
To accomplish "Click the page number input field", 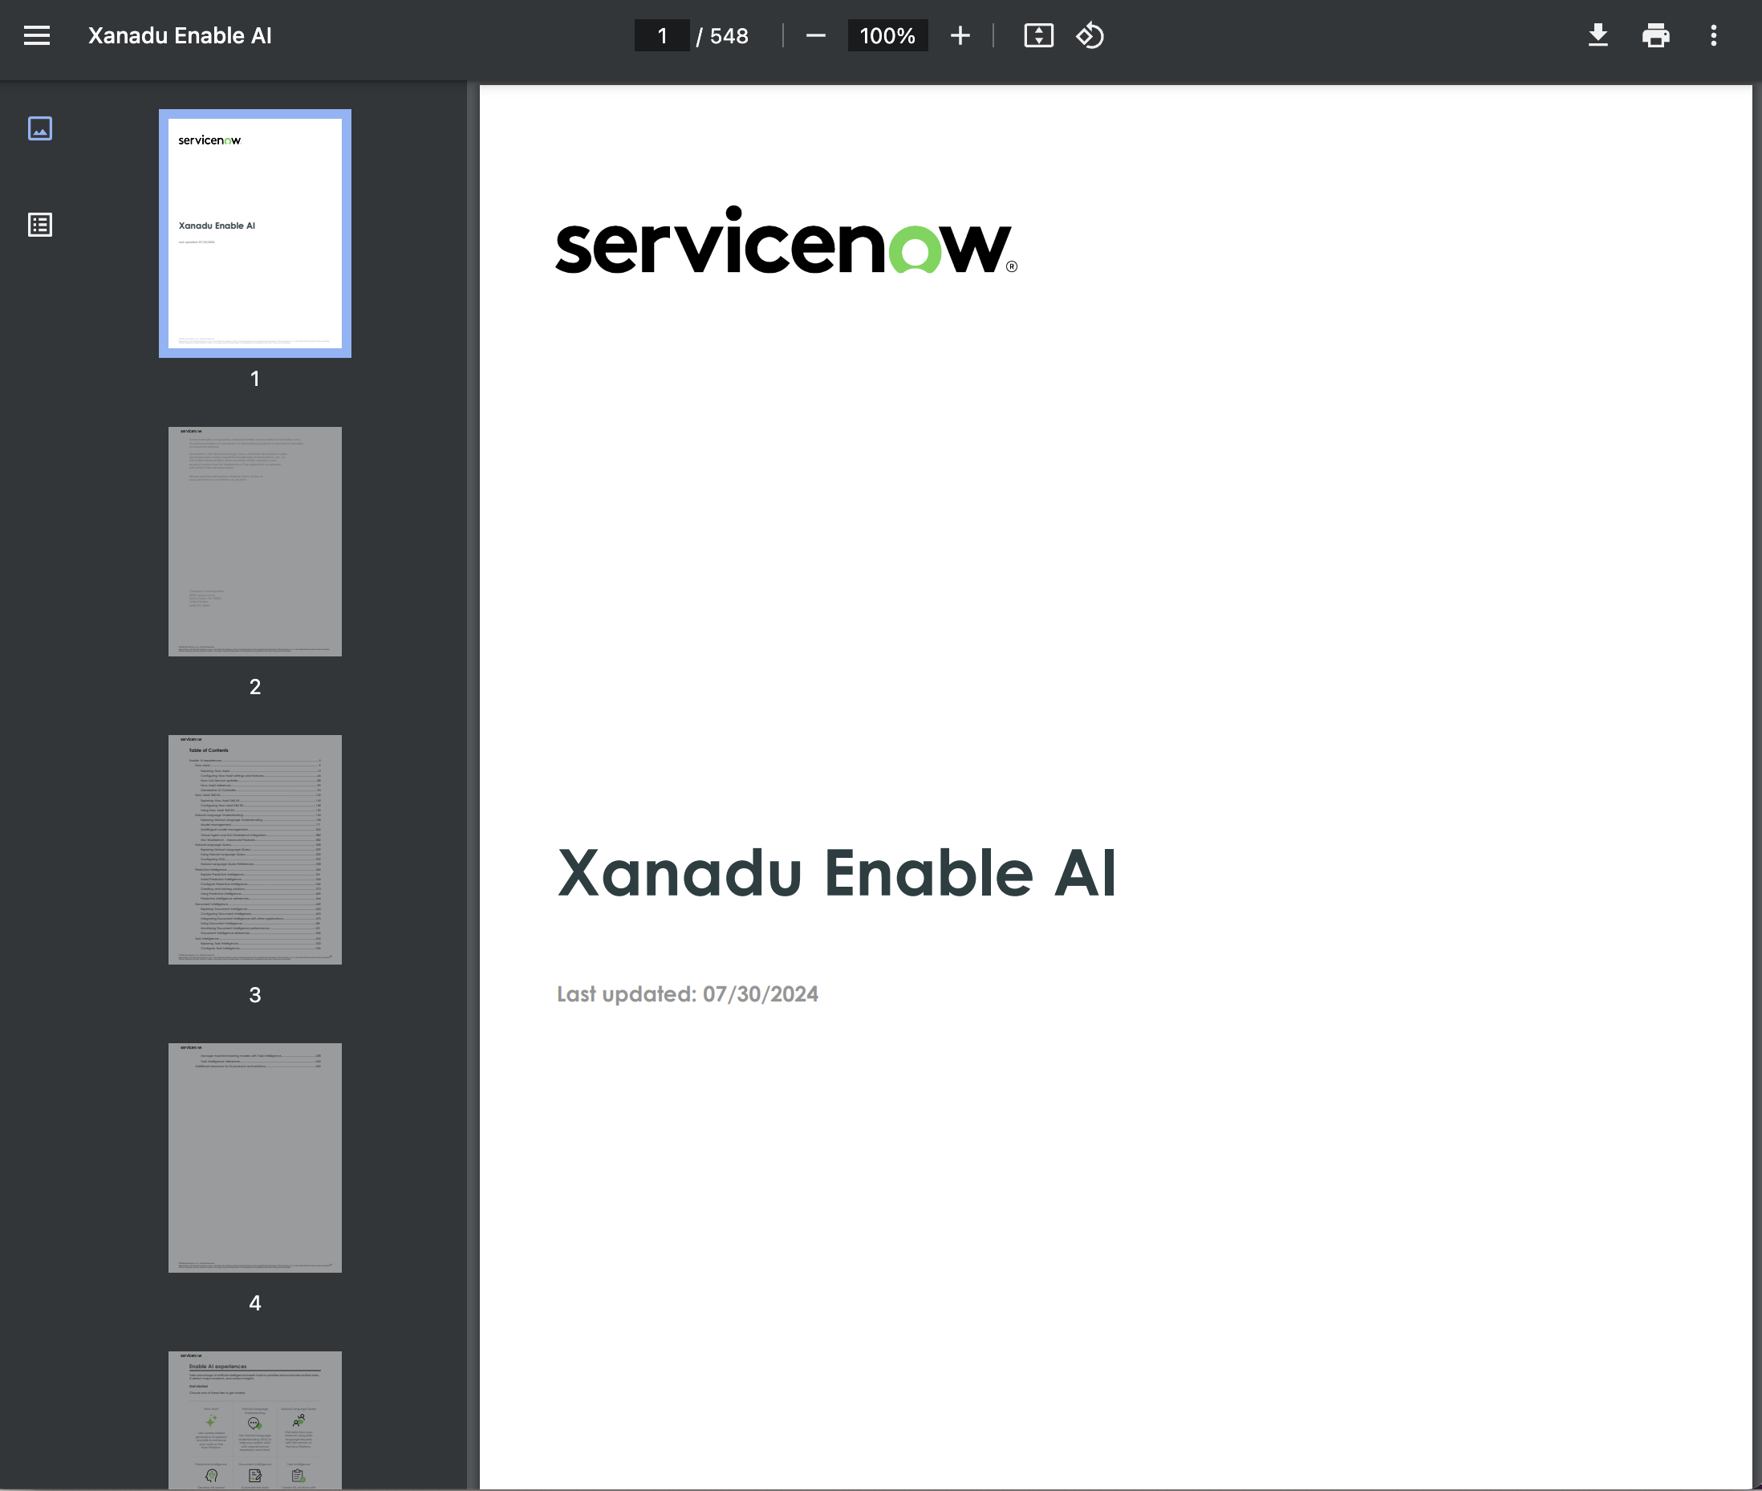I will [662, 35].
